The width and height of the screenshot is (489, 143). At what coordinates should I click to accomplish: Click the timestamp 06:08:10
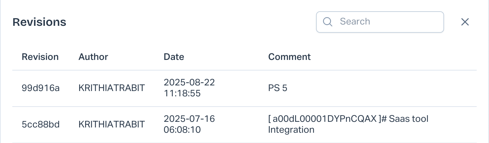click(x=182, y=129)
